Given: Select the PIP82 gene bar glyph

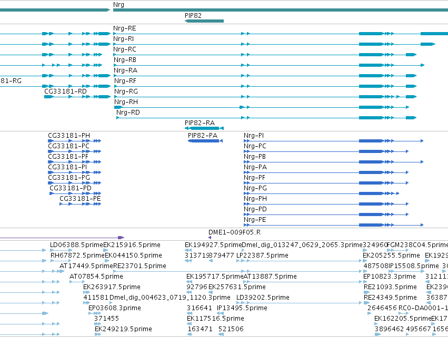Looking at the screenshot, I should pyautogui.click(x=204, y=21).
